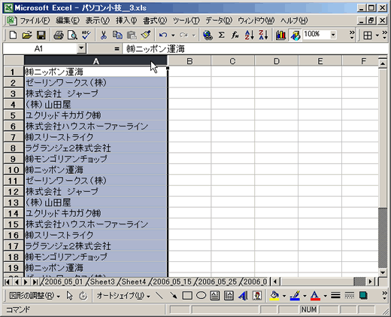The height and width of the screenshot is (317, 391).
Task: Click the 図形の調整(R) button
Action: point(35,296)
